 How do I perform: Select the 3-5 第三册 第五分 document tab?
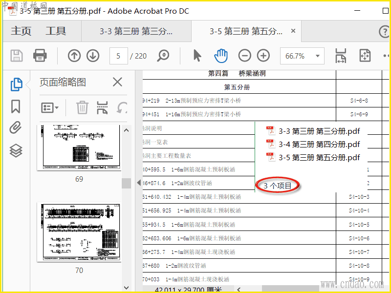[246, 31]
